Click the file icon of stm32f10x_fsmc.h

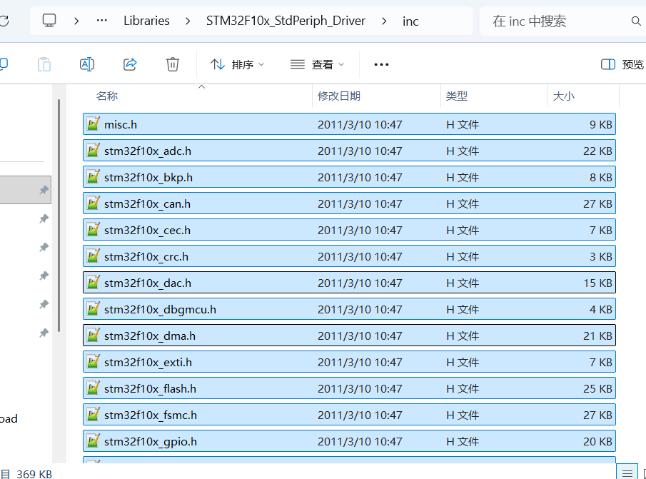93,413
